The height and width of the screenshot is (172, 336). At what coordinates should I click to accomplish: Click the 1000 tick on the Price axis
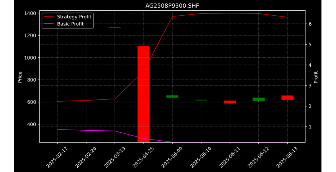coord(30,58)
